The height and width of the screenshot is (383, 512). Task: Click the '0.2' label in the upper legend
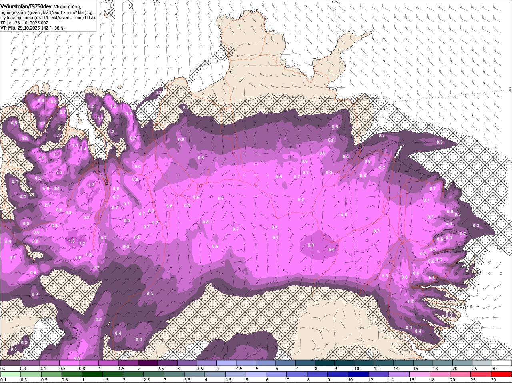[3, 368]
